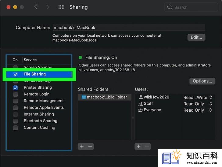Change Staff Read Only permission
The image size is (222, 167).
coord(198,104)
